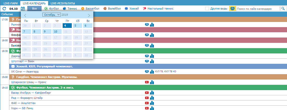Select October 10 in calendar
The image size is (287, 110).
pyautogui.click(x=57, y=32)
